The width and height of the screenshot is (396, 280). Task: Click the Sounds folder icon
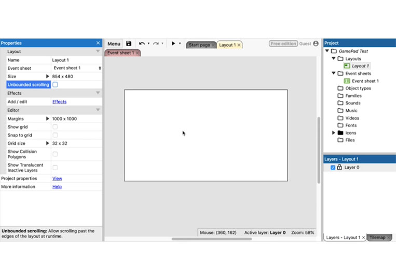tap(340, 103)
